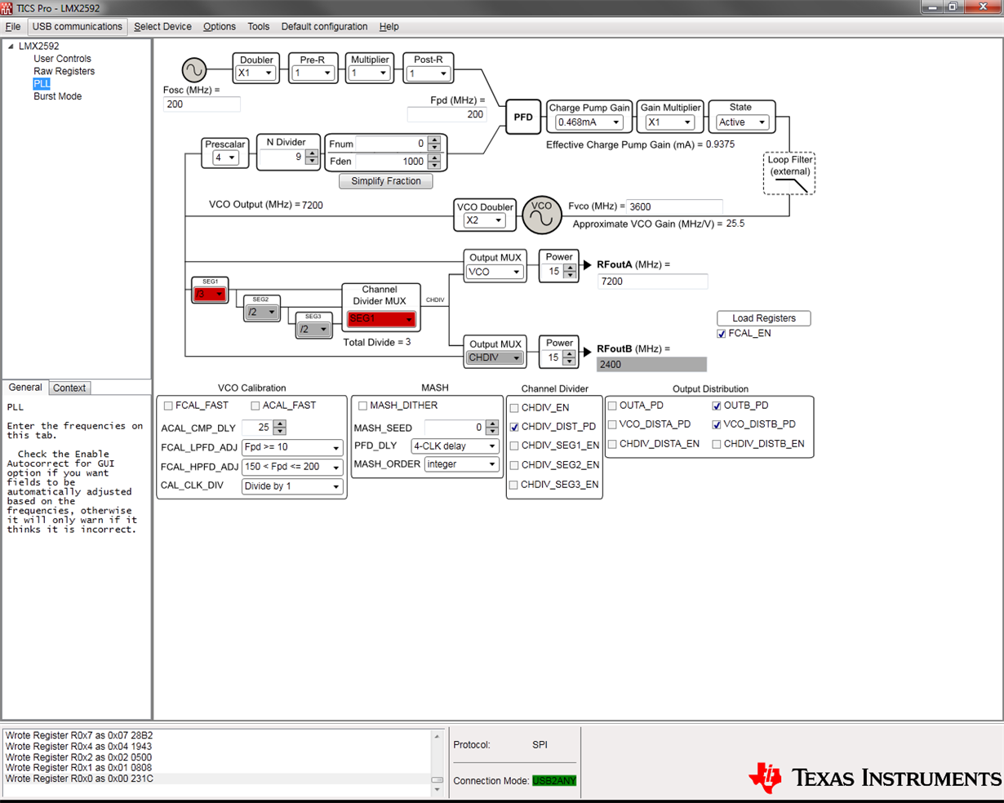The height and width of the screenshot is (803, 1004).
Task: Select PLL in the tree
Action: point(42,84)
